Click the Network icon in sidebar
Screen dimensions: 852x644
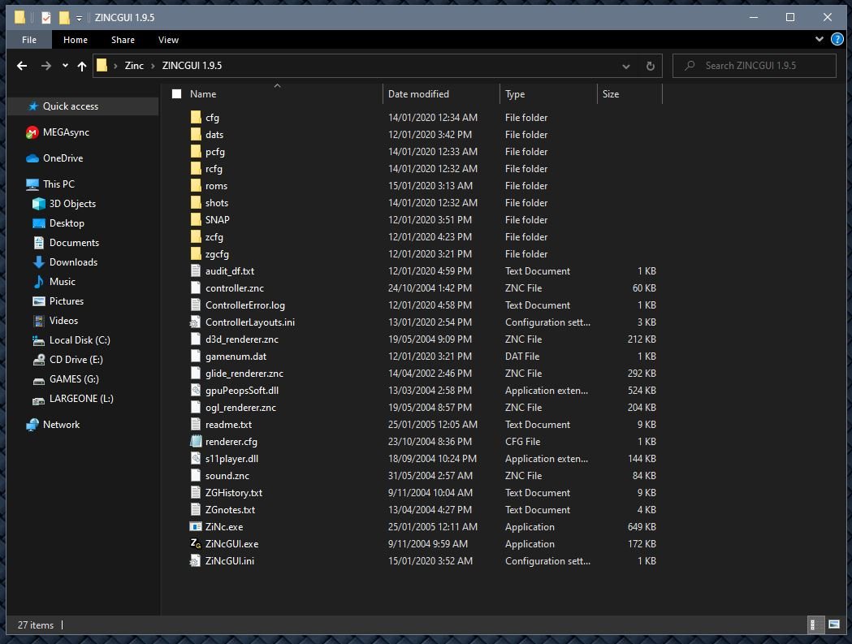[32, 425]
